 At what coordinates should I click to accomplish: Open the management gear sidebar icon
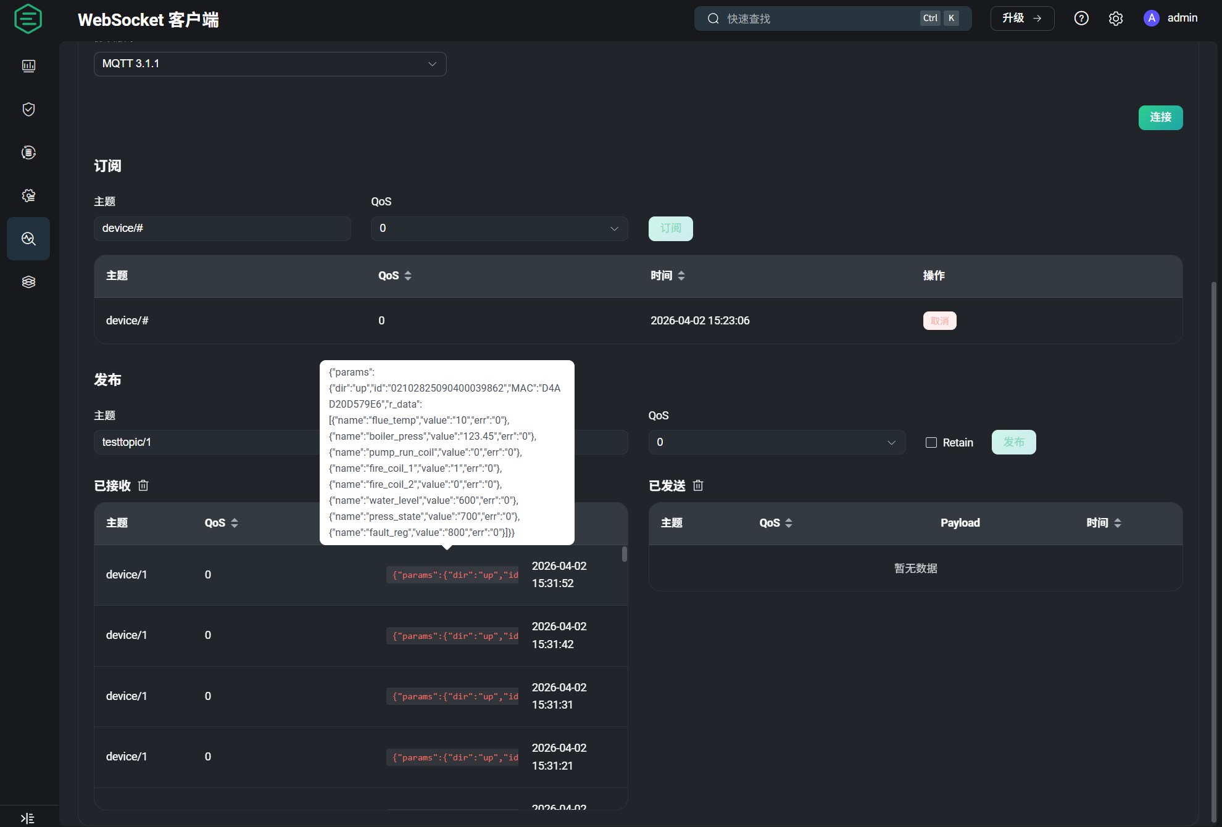pyautogui.click(x=28, y=195)
